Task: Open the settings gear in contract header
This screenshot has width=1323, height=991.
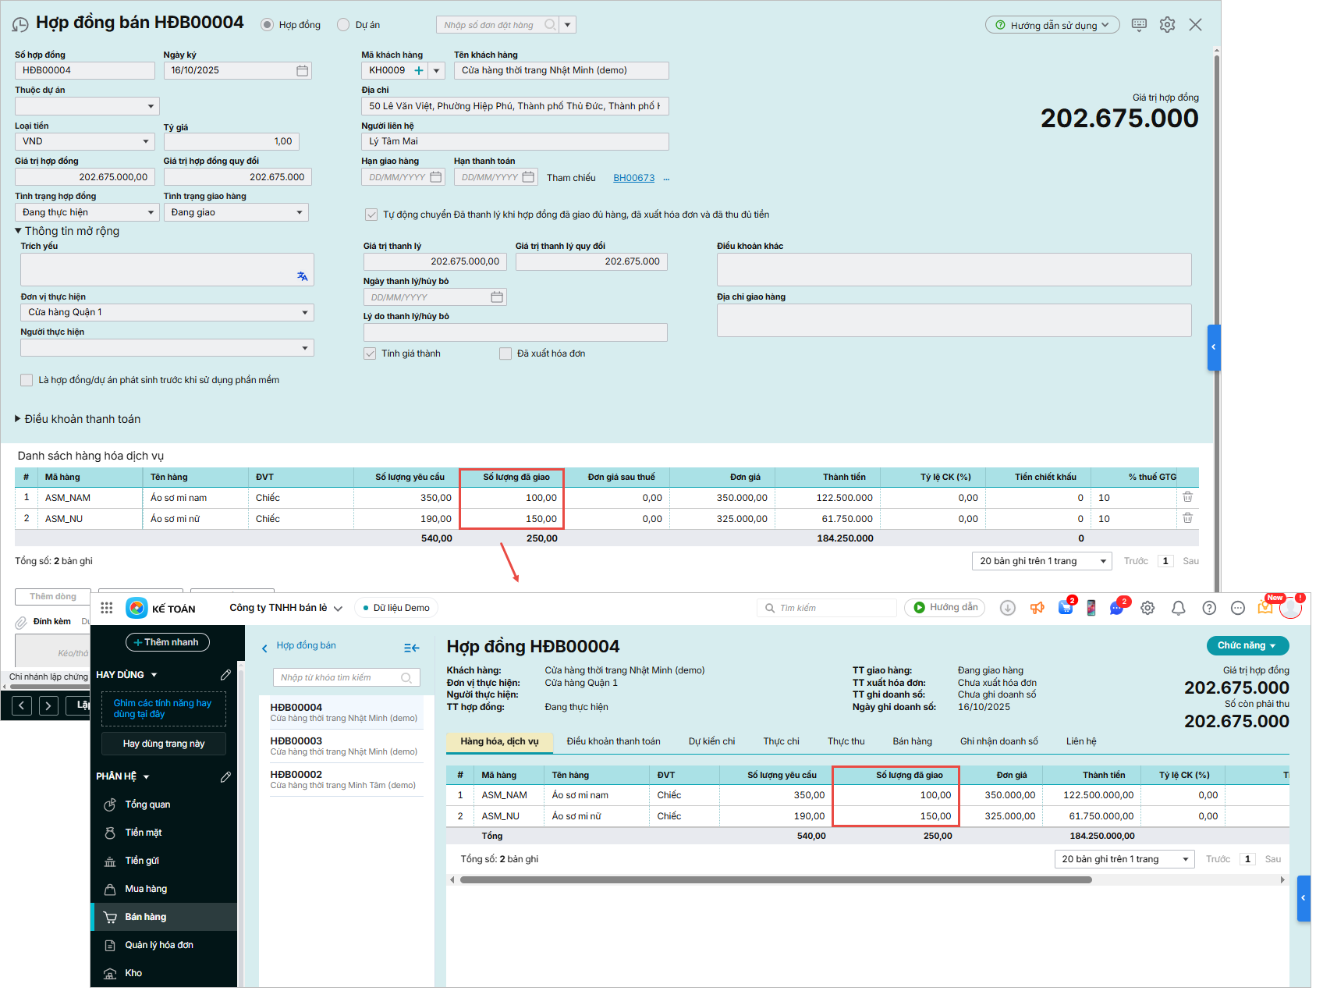Action: click(1167, 25)
